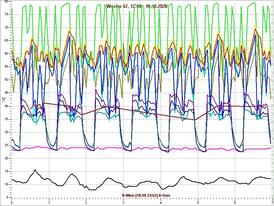
Task: Click x-axis day label '3'
Action: [x=123, y=203]
